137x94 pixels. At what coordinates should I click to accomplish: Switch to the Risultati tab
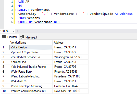[x=9, y=37]
